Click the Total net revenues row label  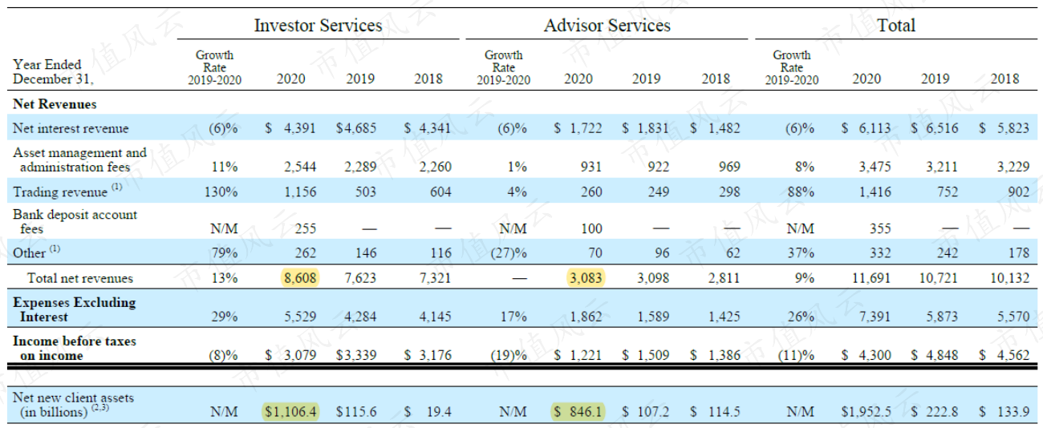pyautogui.click(x=80, y=279)
